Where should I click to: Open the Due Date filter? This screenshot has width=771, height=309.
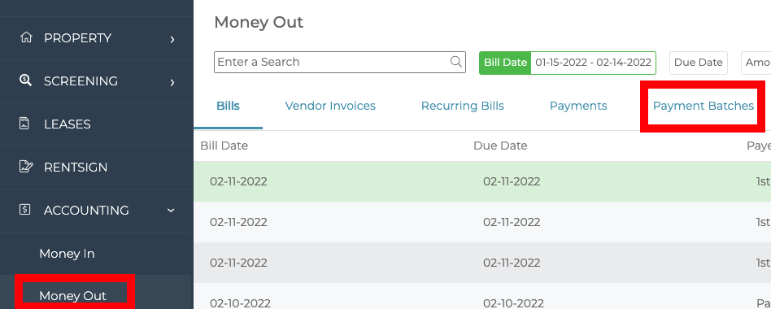(699, 63)
